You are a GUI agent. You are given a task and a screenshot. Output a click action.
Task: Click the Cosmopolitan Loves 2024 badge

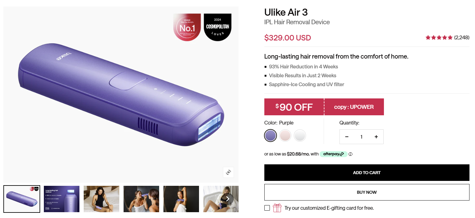(217, 27)
